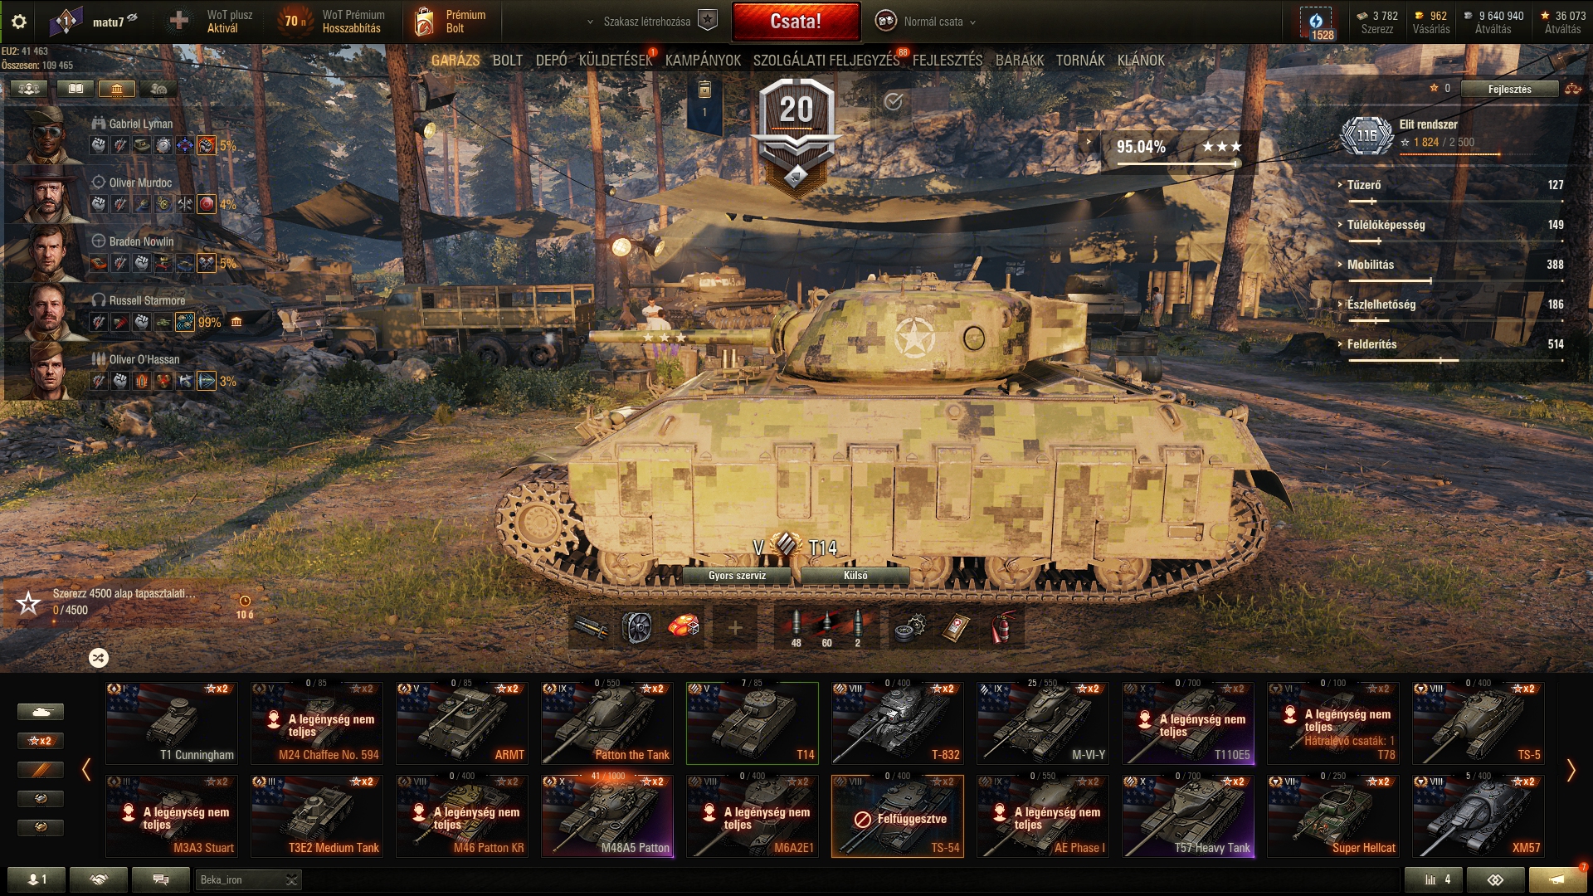1593x896 pixels.
Task: Toggle the checkmark above the tank
Action: tap(893, 101)
